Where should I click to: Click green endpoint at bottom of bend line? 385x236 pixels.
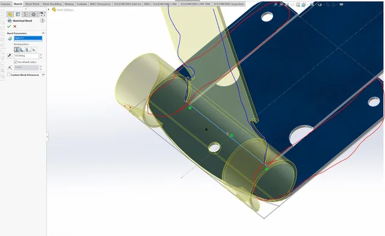[267, 169]
